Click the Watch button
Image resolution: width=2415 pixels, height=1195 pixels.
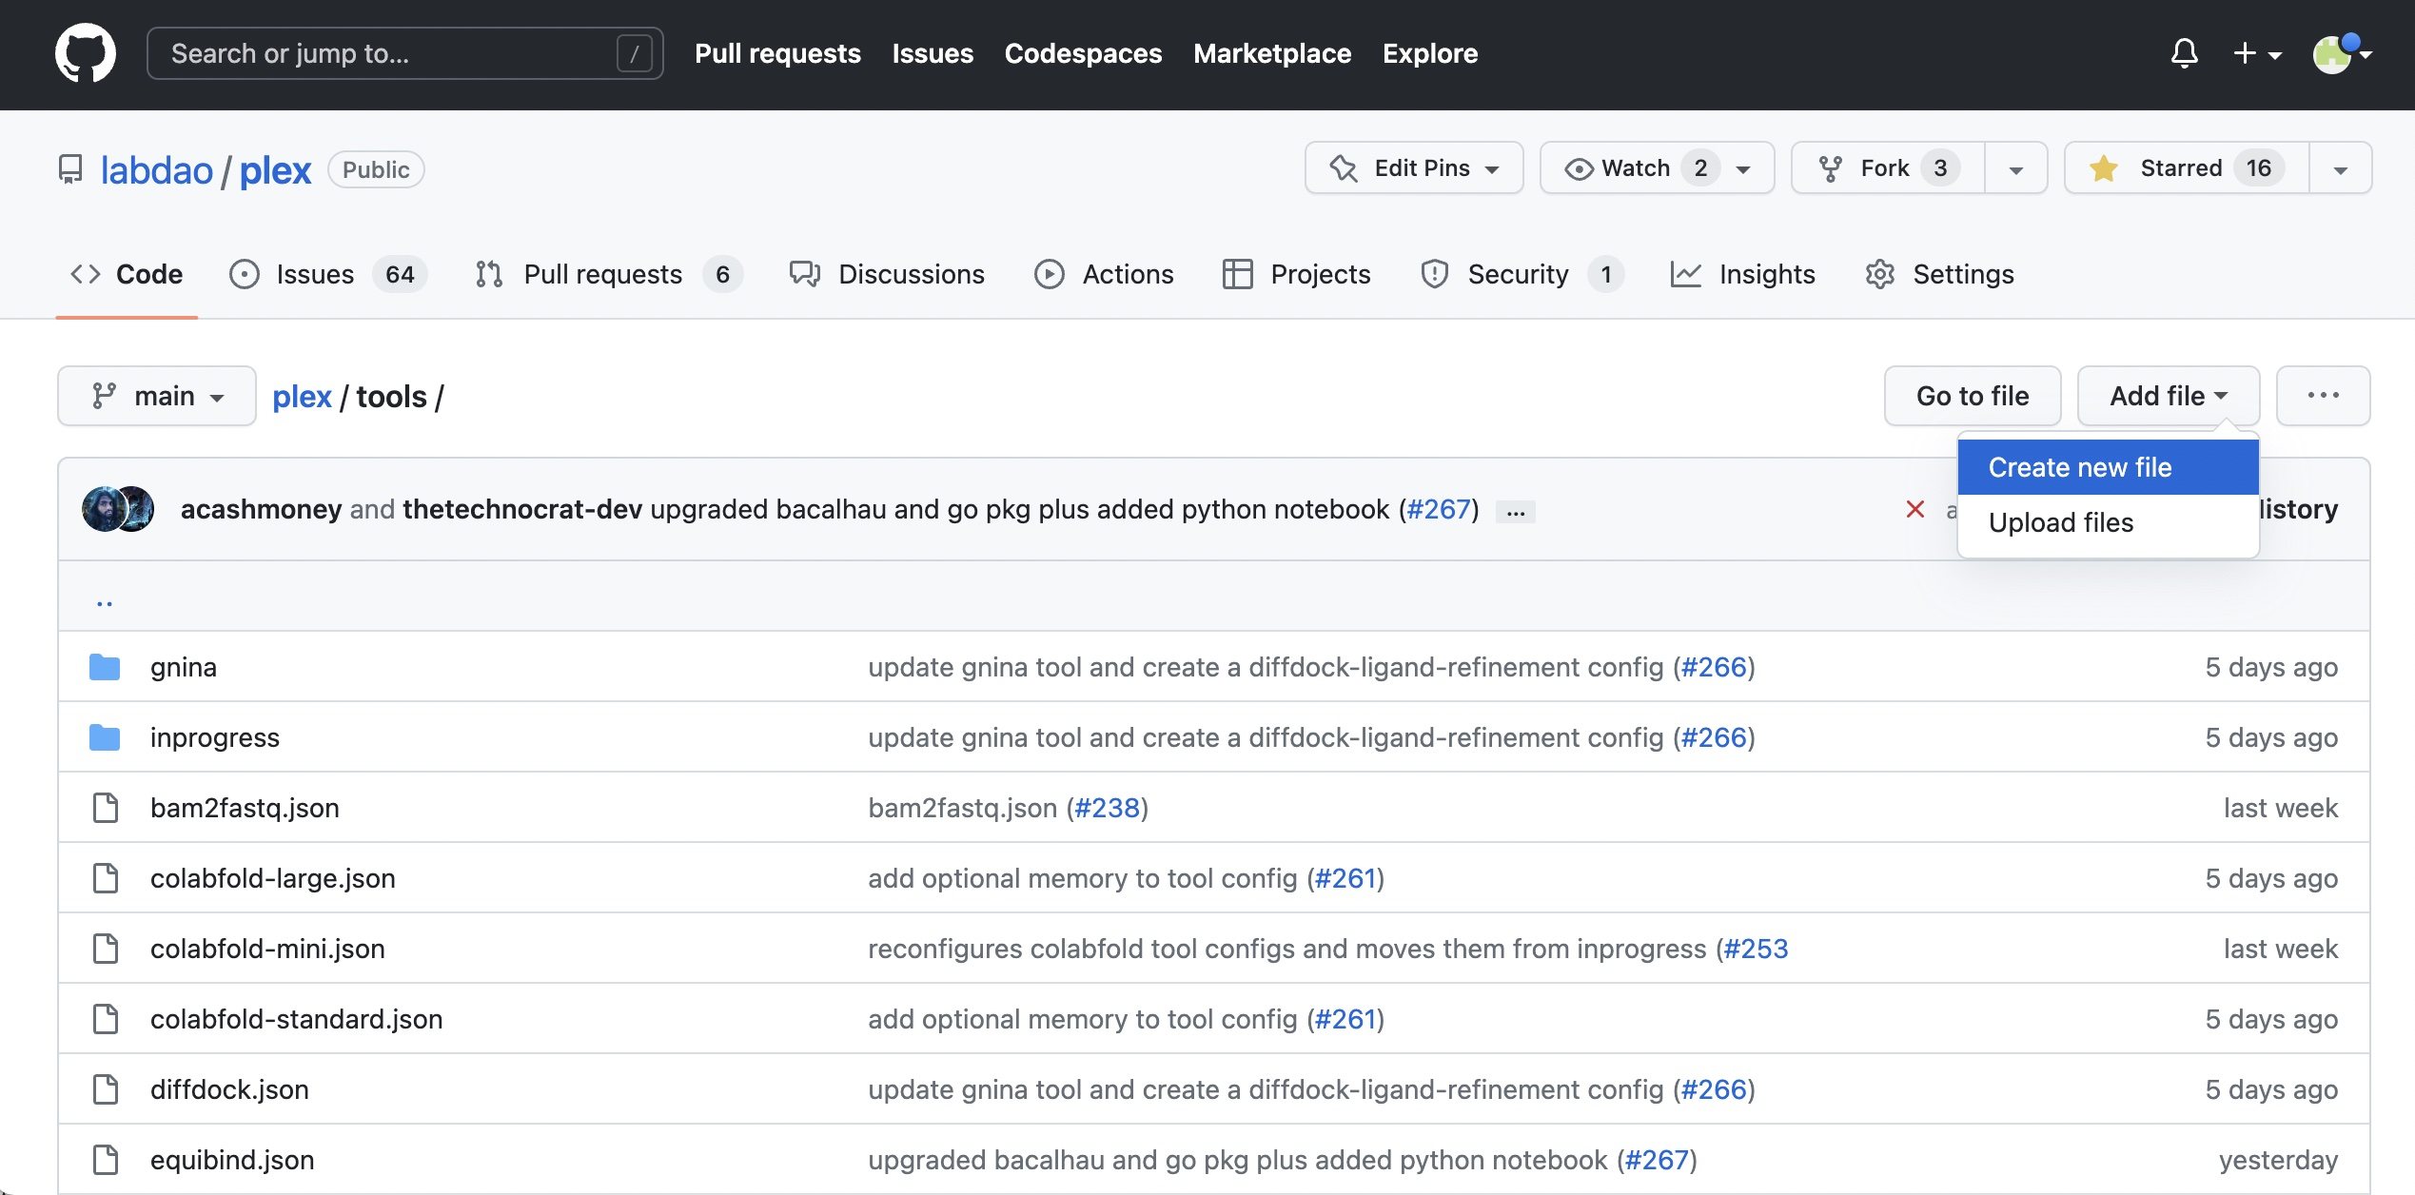click(x=1657, y=168)
